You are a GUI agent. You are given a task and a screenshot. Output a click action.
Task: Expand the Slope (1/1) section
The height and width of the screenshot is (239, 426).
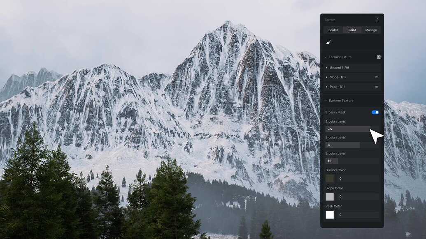338,77
